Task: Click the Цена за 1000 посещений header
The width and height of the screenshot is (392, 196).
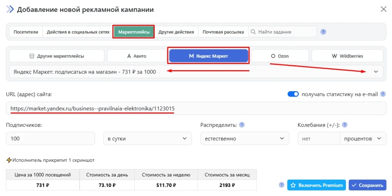Action: coord(43,175)
